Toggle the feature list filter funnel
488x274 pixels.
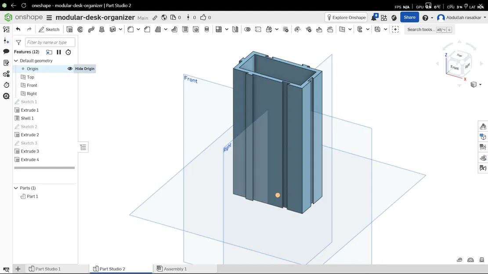click(18, 42)
